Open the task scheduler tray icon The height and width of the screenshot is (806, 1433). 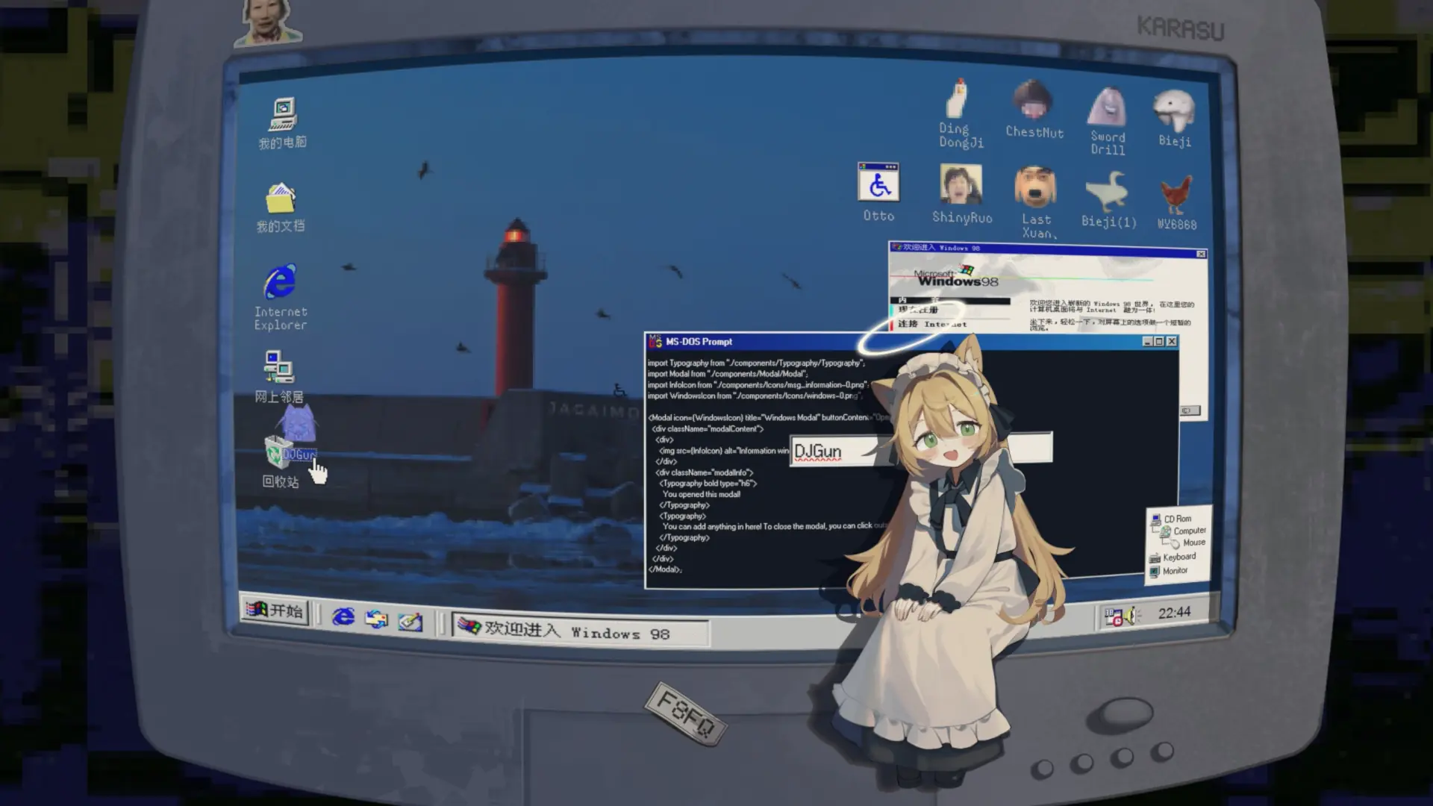[1113, 617]
